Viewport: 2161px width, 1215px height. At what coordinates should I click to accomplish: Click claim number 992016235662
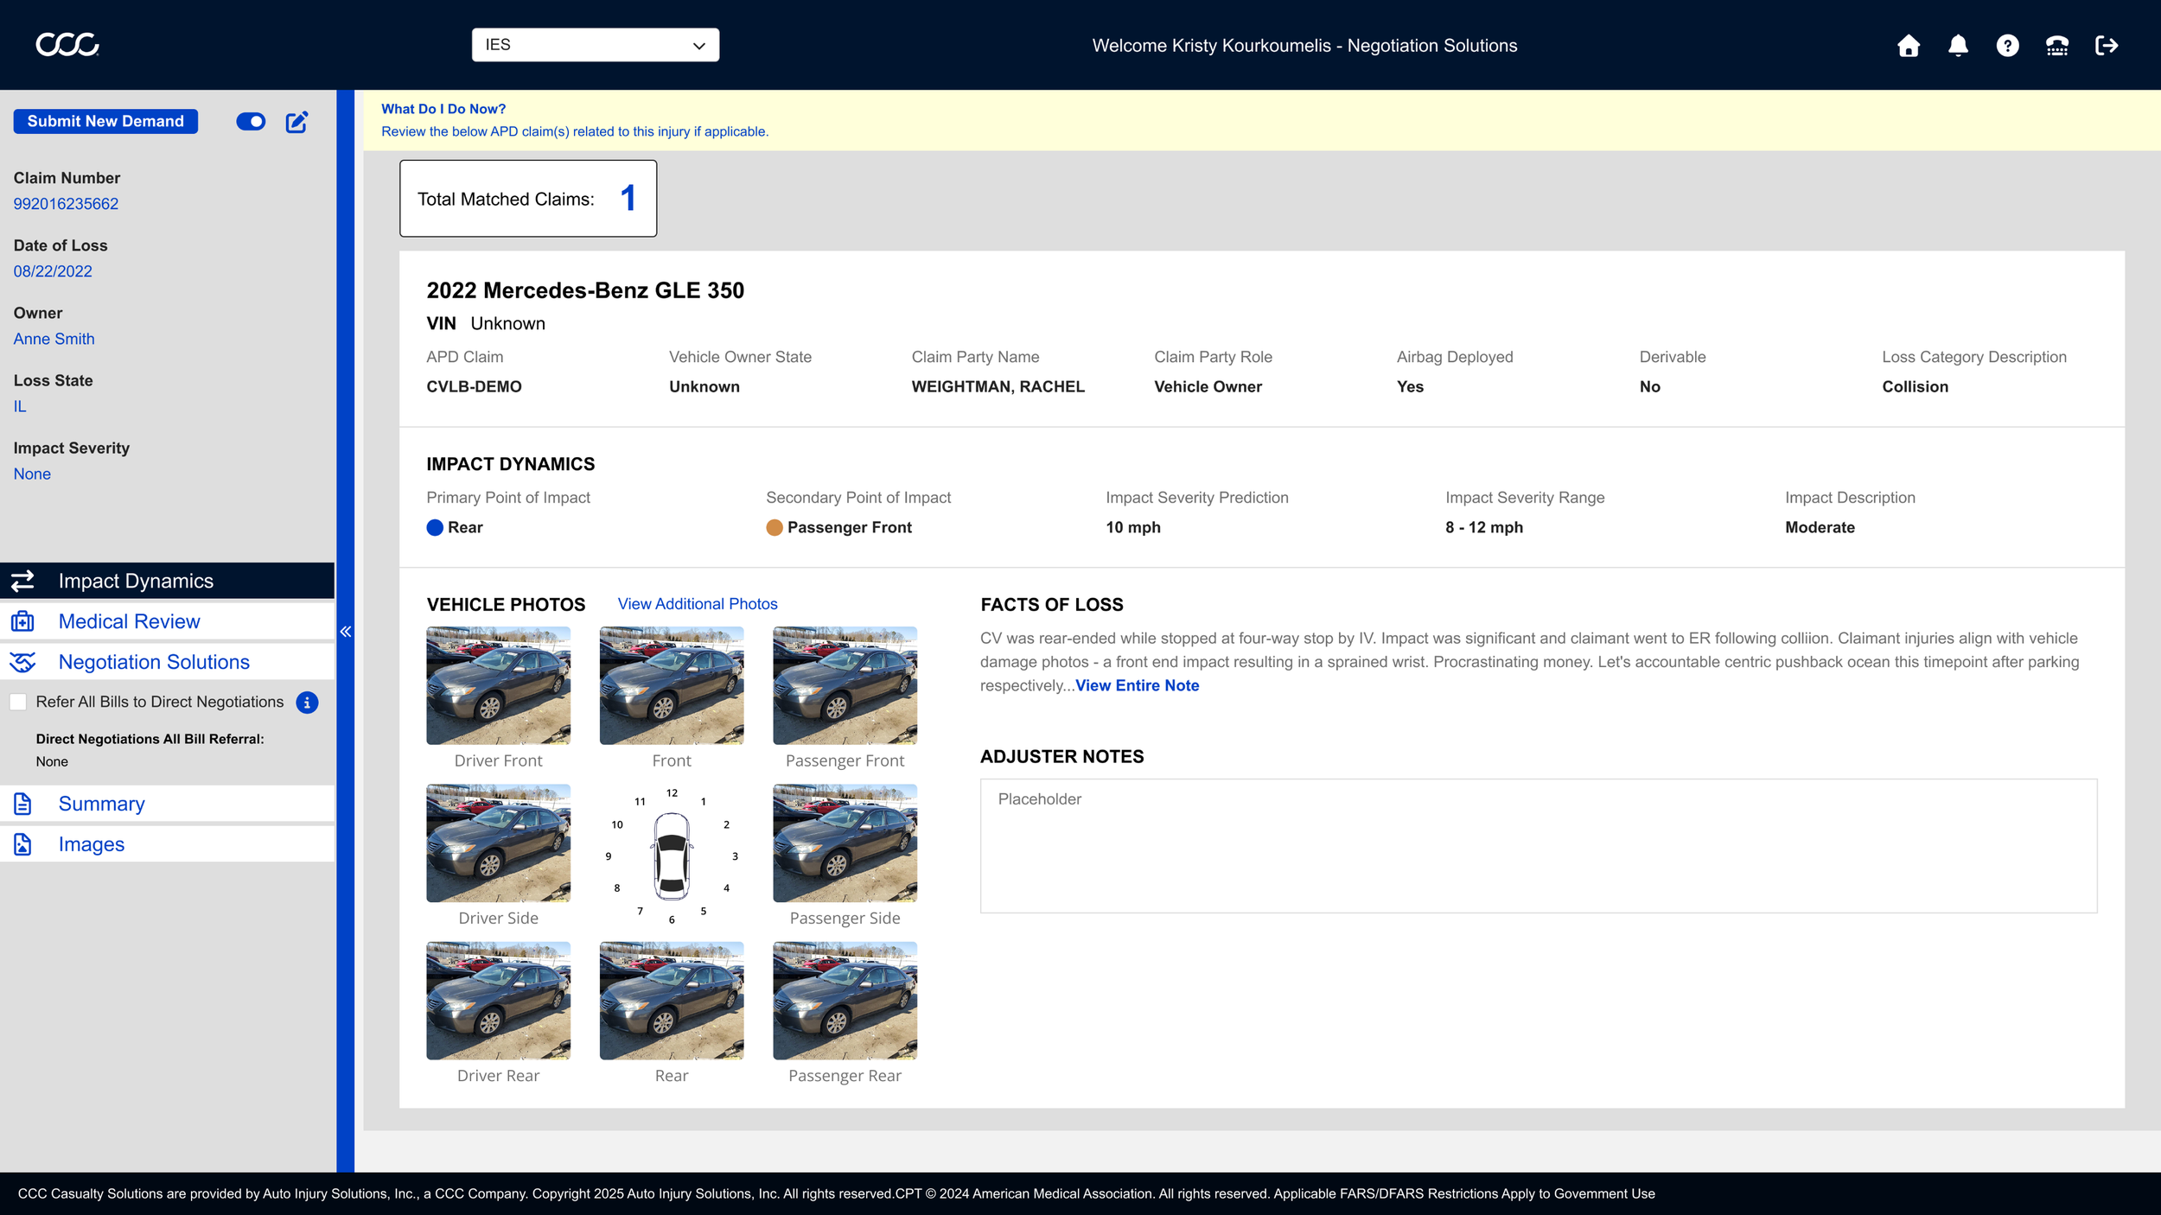66,204
